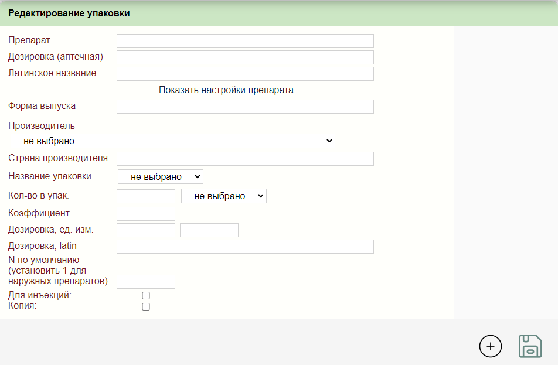Image resolution: width=558 pixels, height=365 pixels.
Task: Click the floppy disk save icon
Action: coord(530,346)
